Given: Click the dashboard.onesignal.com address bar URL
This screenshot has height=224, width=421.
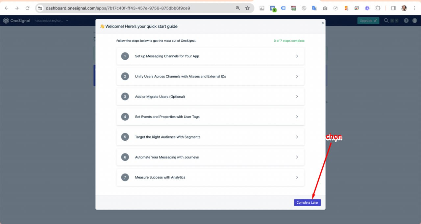Looking at the screenshot, I should (118, 8).
